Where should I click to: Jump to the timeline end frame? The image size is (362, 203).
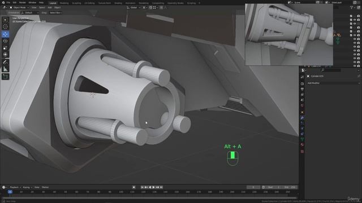click(x=161, y=187)
